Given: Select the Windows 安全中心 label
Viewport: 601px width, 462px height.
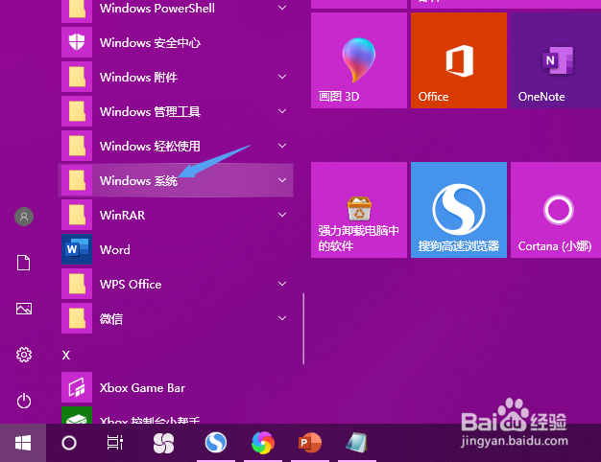Looking at the screenshot, I should tap(150, 42).
